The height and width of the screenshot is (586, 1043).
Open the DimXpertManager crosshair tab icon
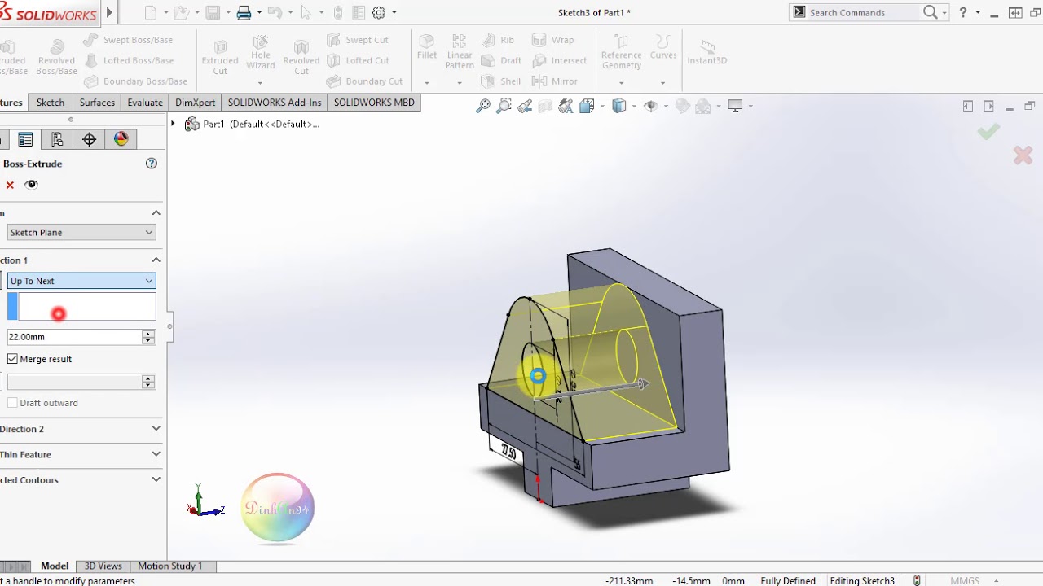tap(89, 139)
